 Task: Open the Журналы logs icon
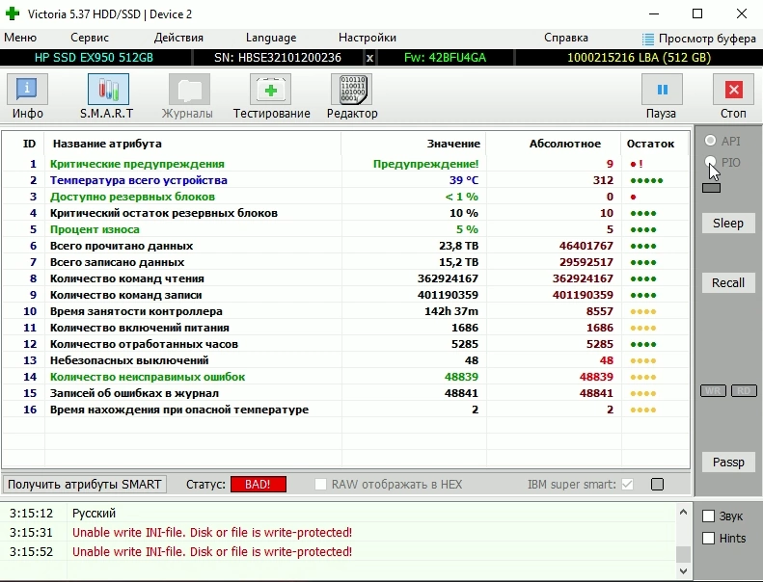[188, 91]
